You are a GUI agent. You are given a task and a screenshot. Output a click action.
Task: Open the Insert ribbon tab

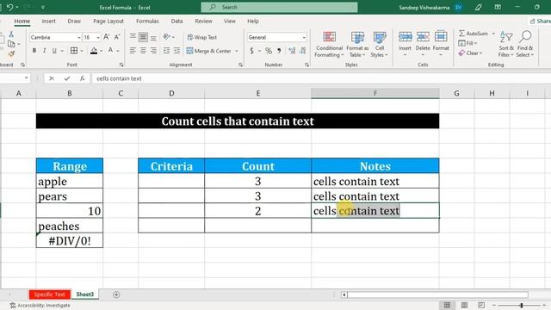coord(48,21)
